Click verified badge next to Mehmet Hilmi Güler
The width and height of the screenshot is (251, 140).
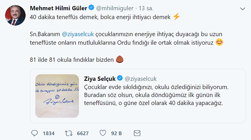point(91,8)
